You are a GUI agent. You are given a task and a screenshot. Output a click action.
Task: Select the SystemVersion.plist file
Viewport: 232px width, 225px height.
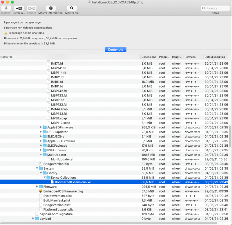[57, 196]
